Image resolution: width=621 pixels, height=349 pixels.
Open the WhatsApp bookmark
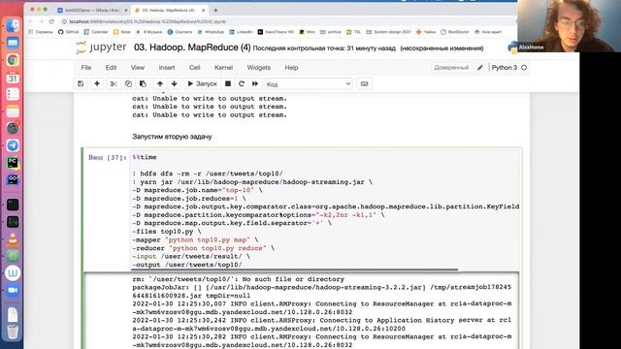coord(211,32)
